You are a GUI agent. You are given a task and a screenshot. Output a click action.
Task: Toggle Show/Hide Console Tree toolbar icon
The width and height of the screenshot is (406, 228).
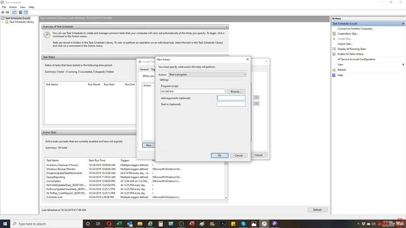click(x=15, y=13)
